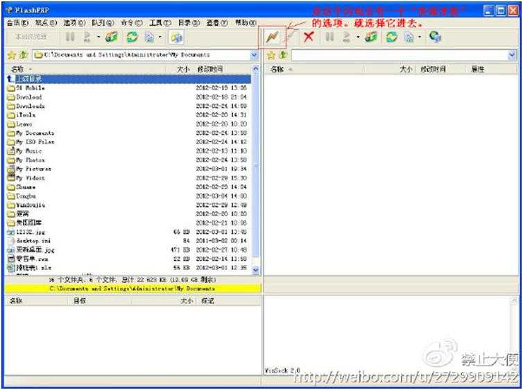
Task: Click the greyed local browser button in the left toolbar
Action: tap(31, 37)
